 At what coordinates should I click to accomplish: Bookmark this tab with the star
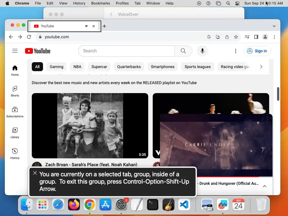tap(236, 37)
